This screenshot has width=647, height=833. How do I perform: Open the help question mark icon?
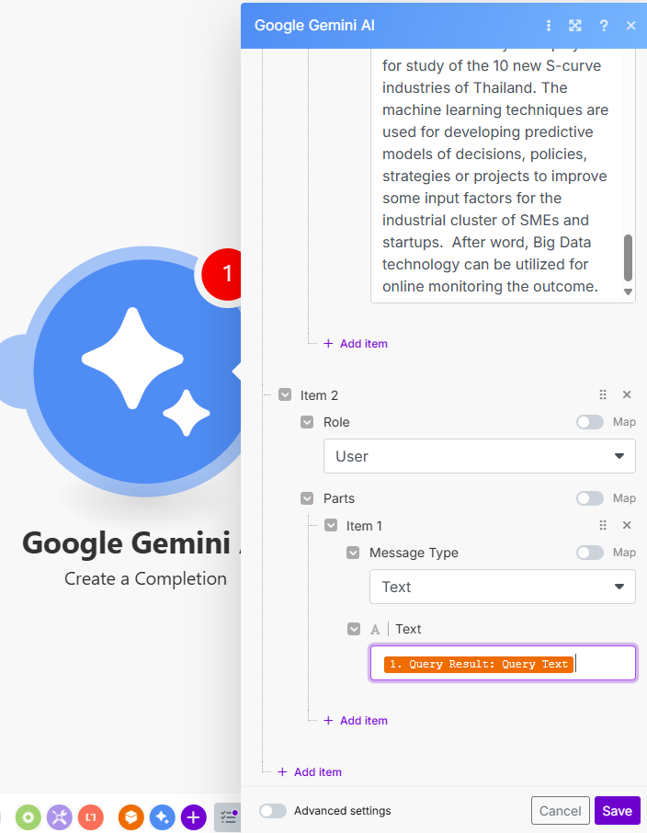pyautogui.click(x=604, y=26)
